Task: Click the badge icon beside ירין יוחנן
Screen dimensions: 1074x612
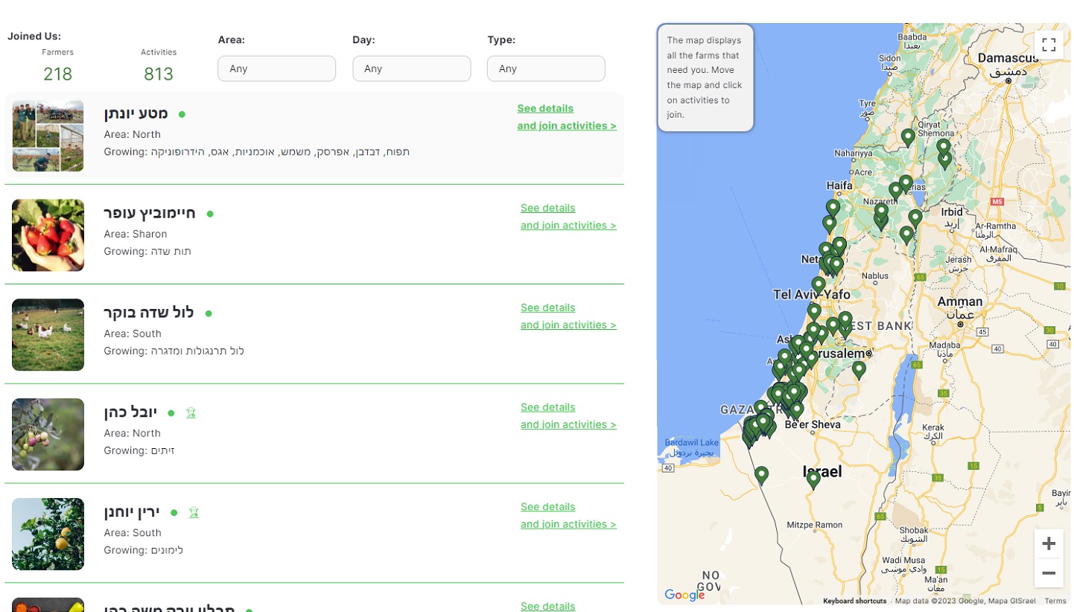Action: [x=194, y=513]
